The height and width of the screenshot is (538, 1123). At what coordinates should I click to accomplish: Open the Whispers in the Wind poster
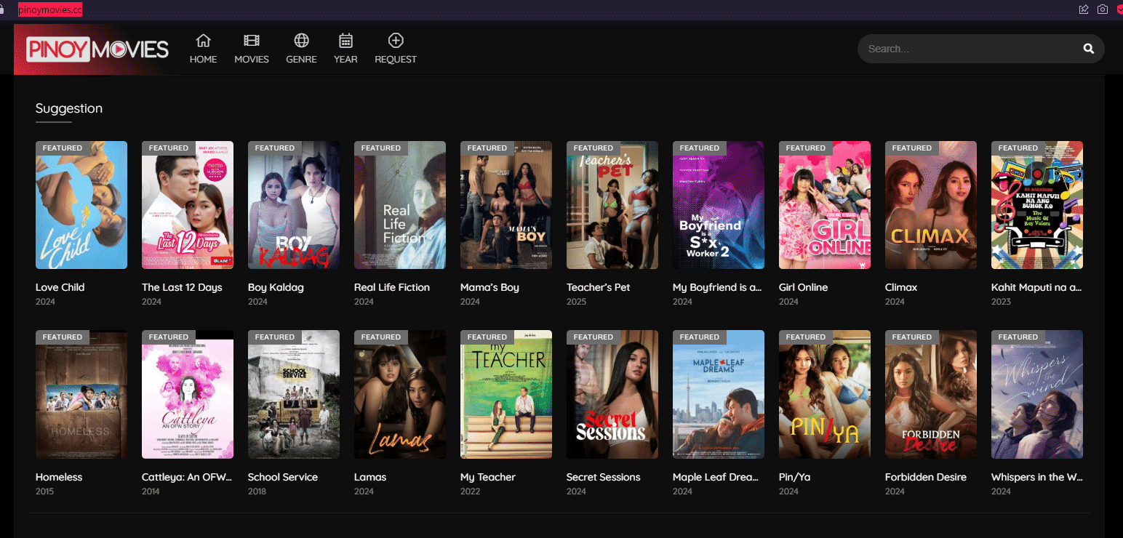(1037, 395)
